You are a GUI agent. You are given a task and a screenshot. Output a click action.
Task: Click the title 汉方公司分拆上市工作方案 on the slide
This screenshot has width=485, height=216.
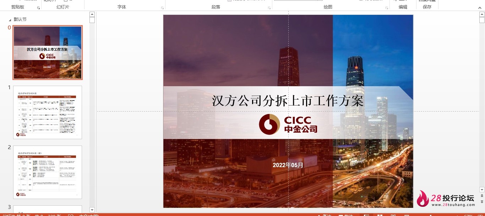pyautogui.click(x=288, y=101)
